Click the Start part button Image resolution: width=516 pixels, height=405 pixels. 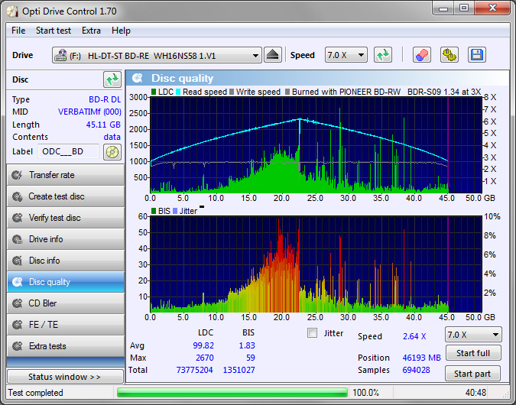pos(472,374)
